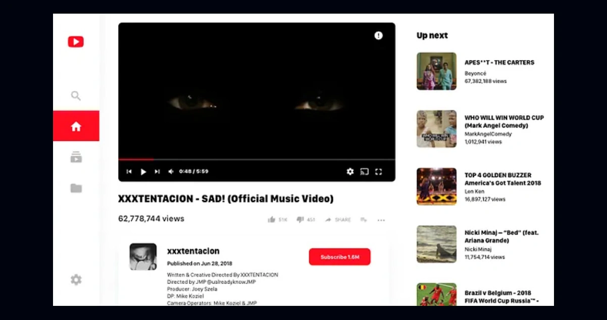Click the red Subscribe 1.6M button

(x=339, y=257)
